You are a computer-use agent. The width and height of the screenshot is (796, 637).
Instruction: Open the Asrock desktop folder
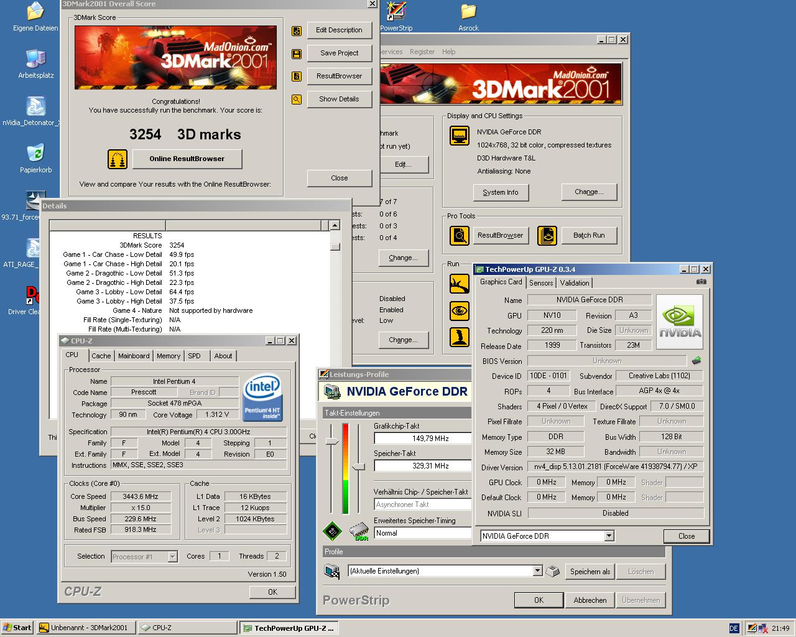(x=468, y=11)
